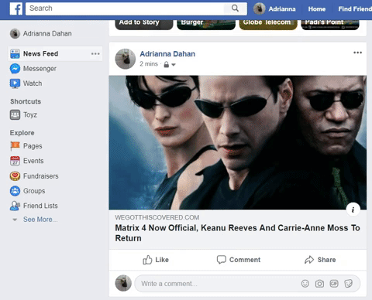372x300 pixels.
Task: Click the Messenger icon
Action: pos(15,69)
